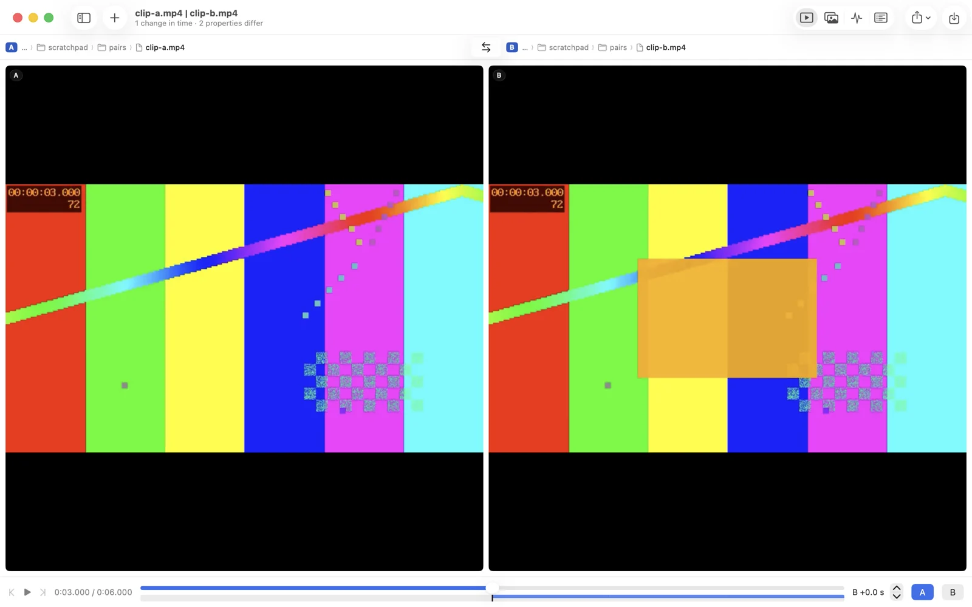Open scratchpad folder in path B
This screenshot has width=972, height=607.
563,47
